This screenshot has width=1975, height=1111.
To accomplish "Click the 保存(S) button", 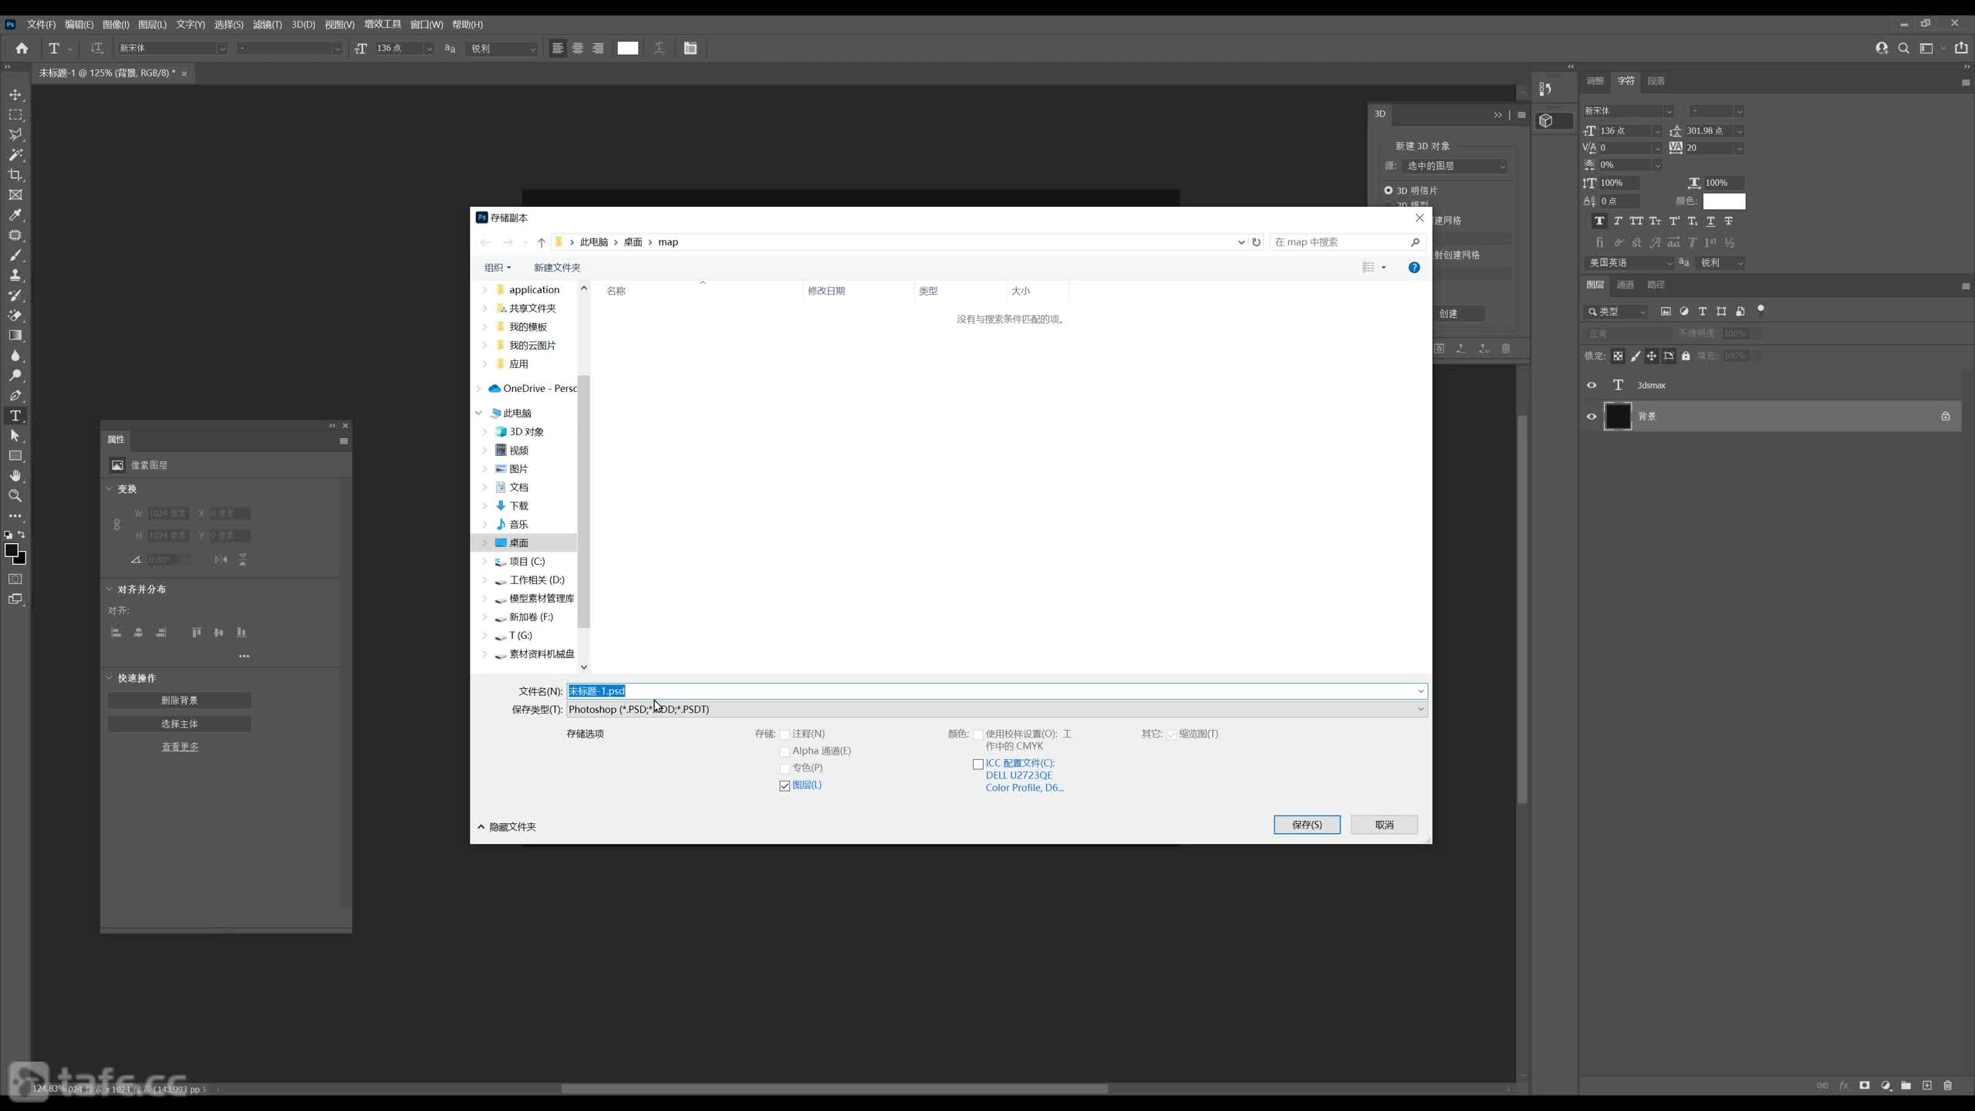I will pos(1307,825).
